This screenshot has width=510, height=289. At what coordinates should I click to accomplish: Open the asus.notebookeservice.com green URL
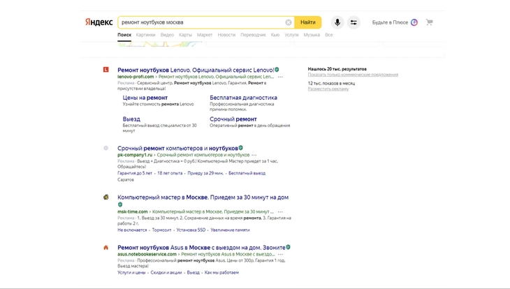click(147, 254)
